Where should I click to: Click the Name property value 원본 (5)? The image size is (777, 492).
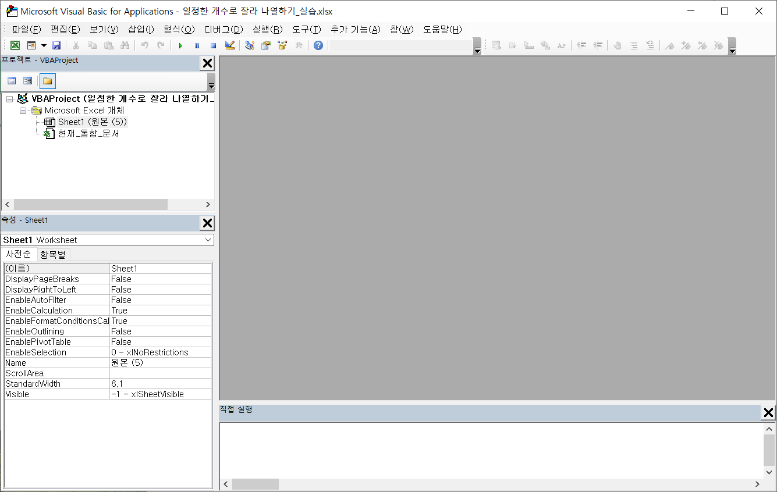tap(161, 363)
